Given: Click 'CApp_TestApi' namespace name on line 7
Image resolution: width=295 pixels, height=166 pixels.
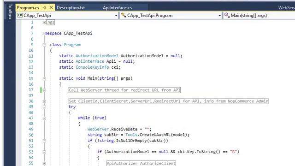Looking at the screenshot, I should point(78,33).
